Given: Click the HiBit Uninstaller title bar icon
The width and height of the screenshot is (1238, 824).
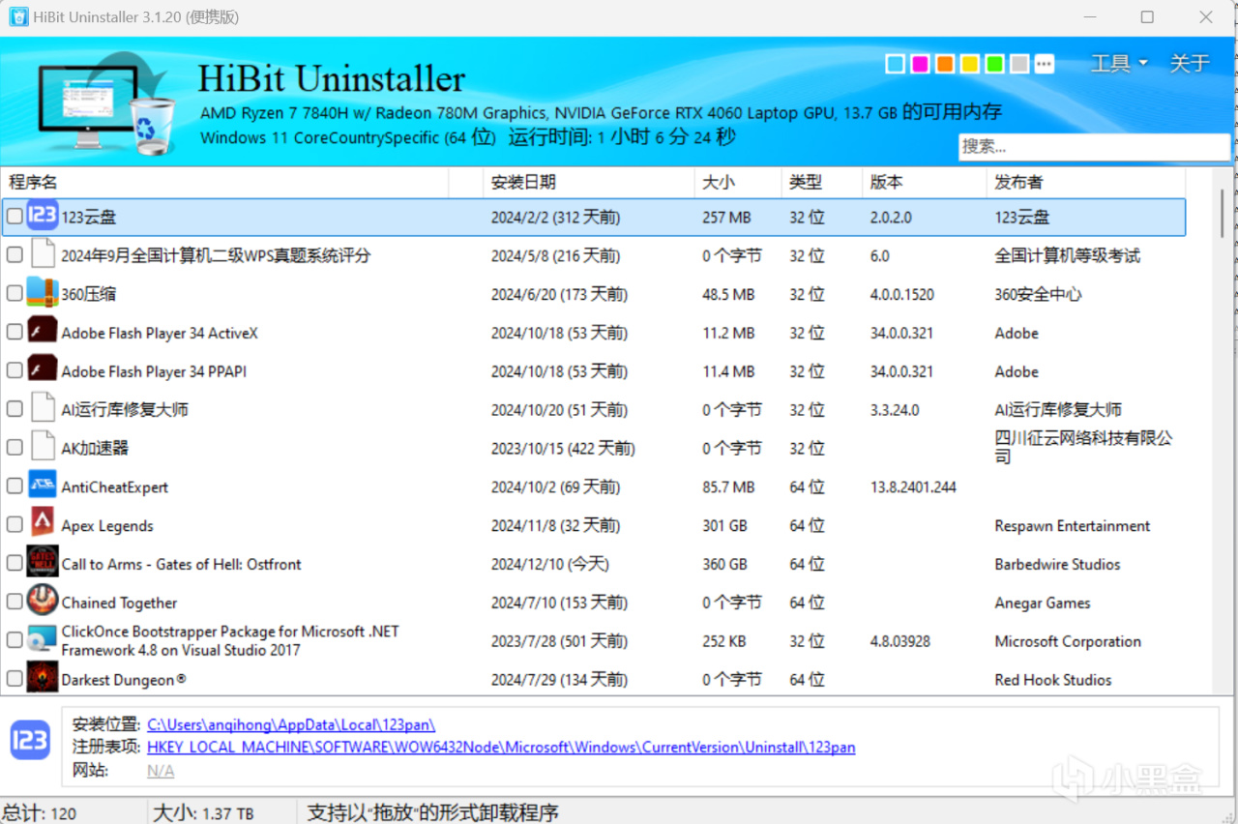Looking at the screenshot, I should click(18, 17).
